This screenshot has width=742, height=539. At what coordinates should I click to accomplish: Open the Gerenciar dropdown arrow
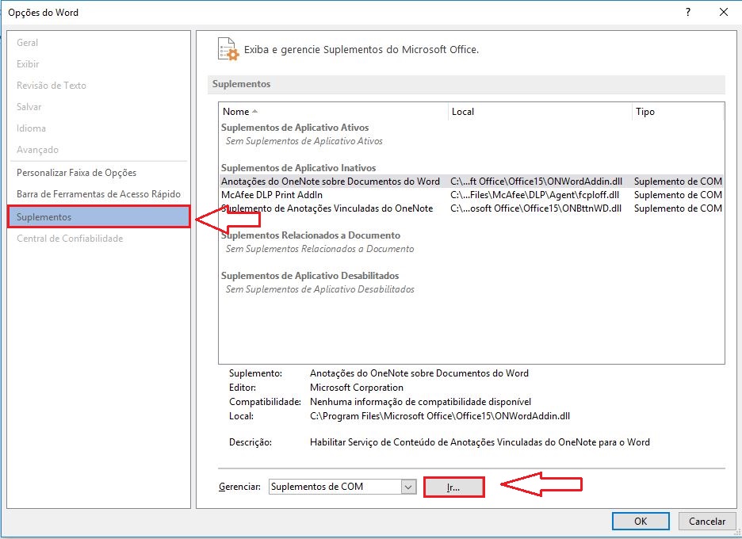point(408,487)
